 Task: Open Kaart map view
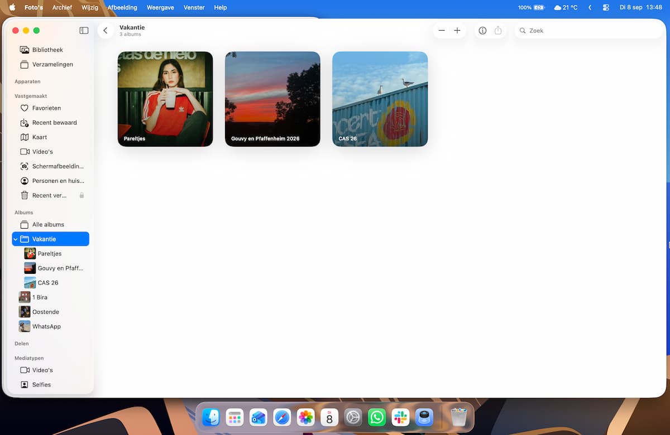coord(50,137)
